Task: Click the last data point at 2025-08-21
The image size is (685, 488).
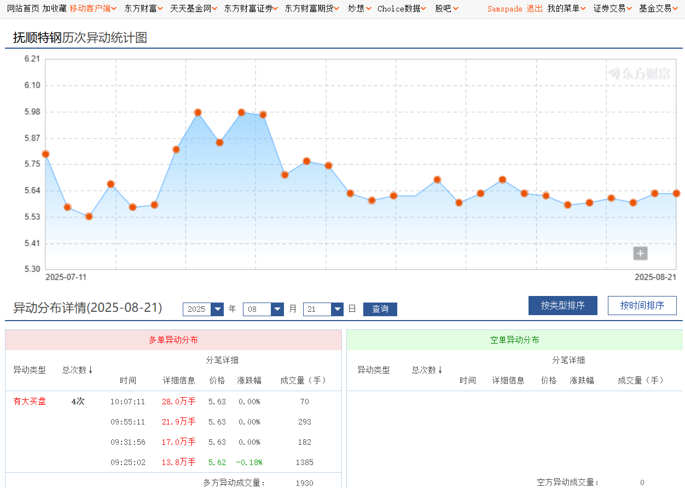Action: tap(676, 194)
